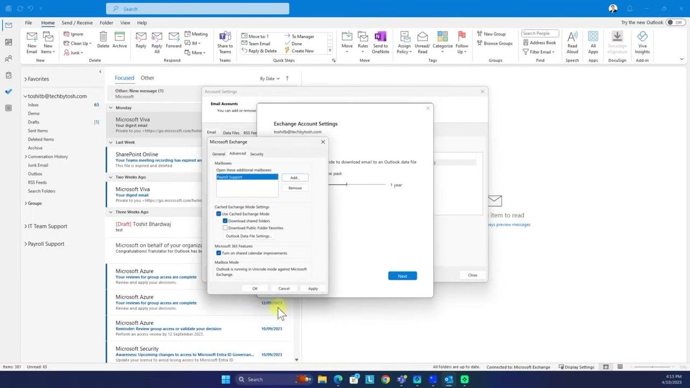This screenshot has width=690, height=388.
Task: Expand the Groups section
Action: click(25, 204)
